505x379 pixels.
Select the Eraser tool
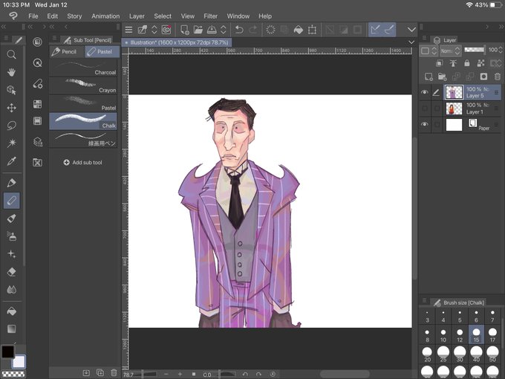click(11, 272)
